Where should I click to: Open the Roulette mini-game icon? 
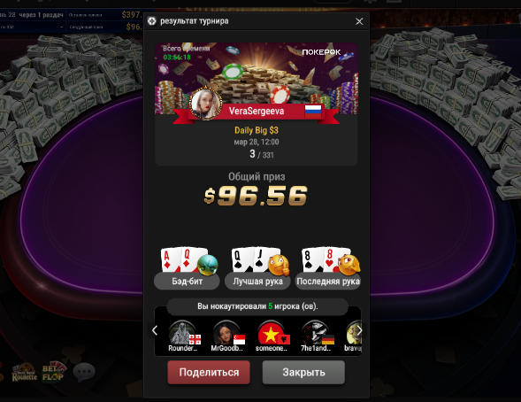point(24,373)
